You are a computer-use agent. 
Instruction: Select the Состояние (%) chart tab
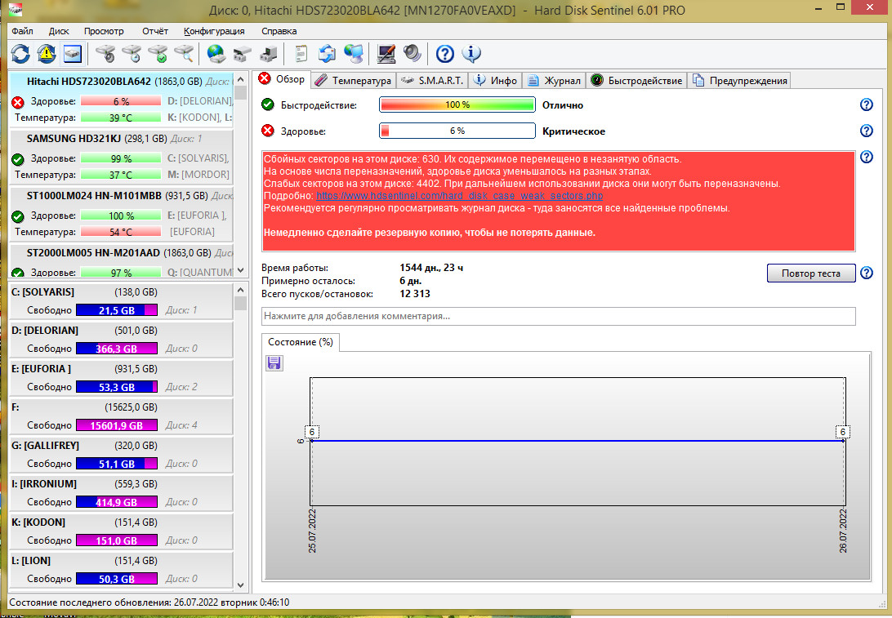coord(301,342)
